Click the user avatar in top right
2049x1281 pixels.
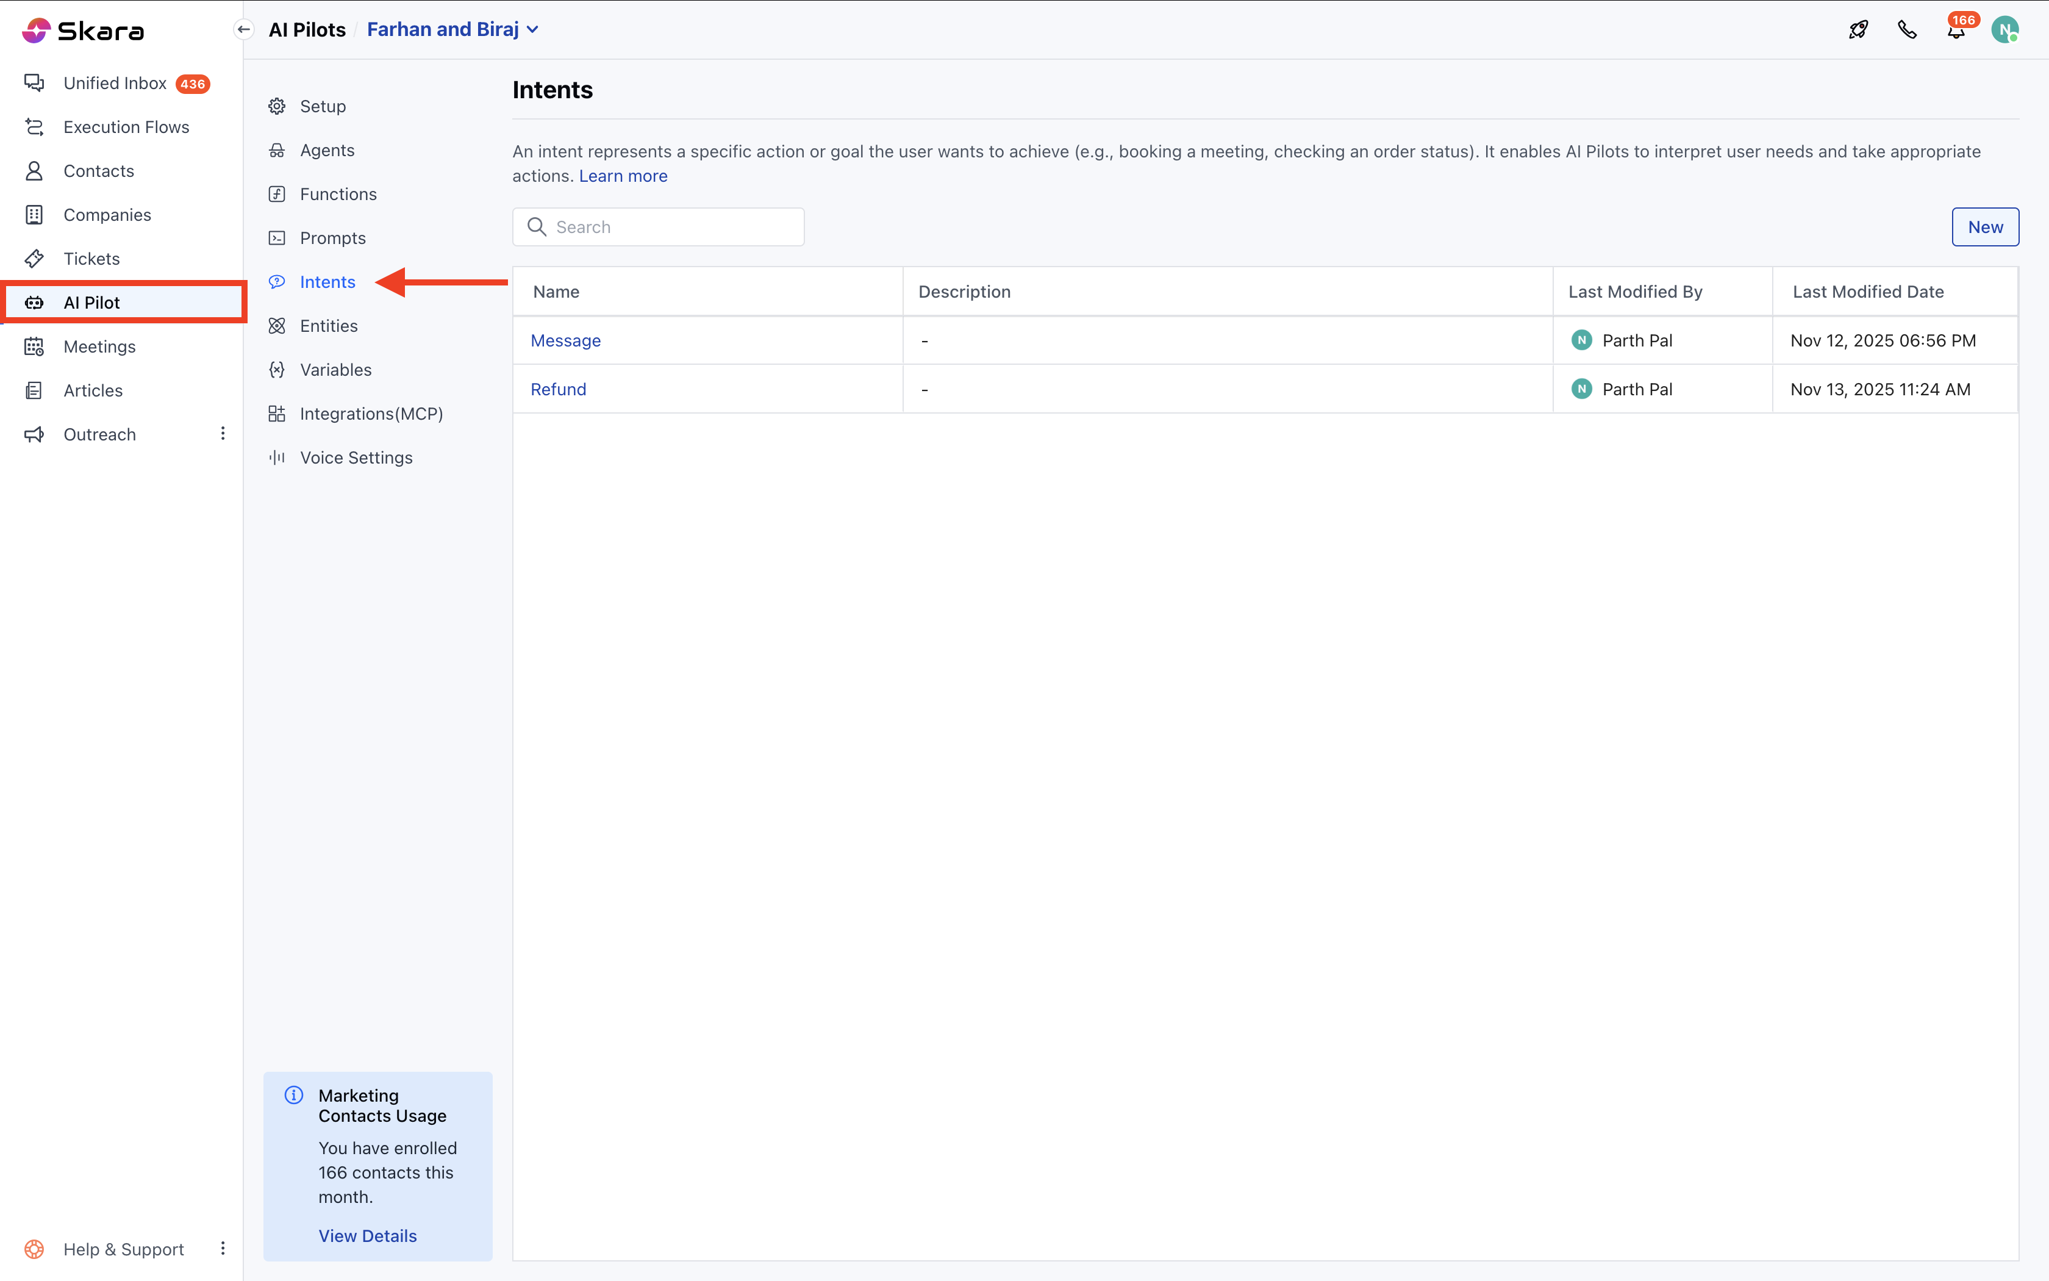tap(2004, 30)
